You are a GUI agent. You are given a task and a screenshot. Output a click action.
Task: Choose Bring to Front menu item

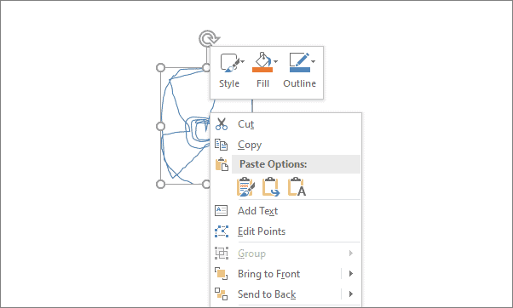tap(269, 274)
